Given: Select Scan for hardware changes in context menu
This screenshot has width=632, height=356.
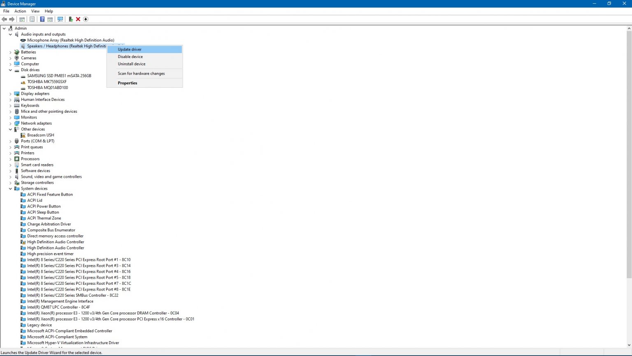Looking at the screenshot, I should (144, 74).
